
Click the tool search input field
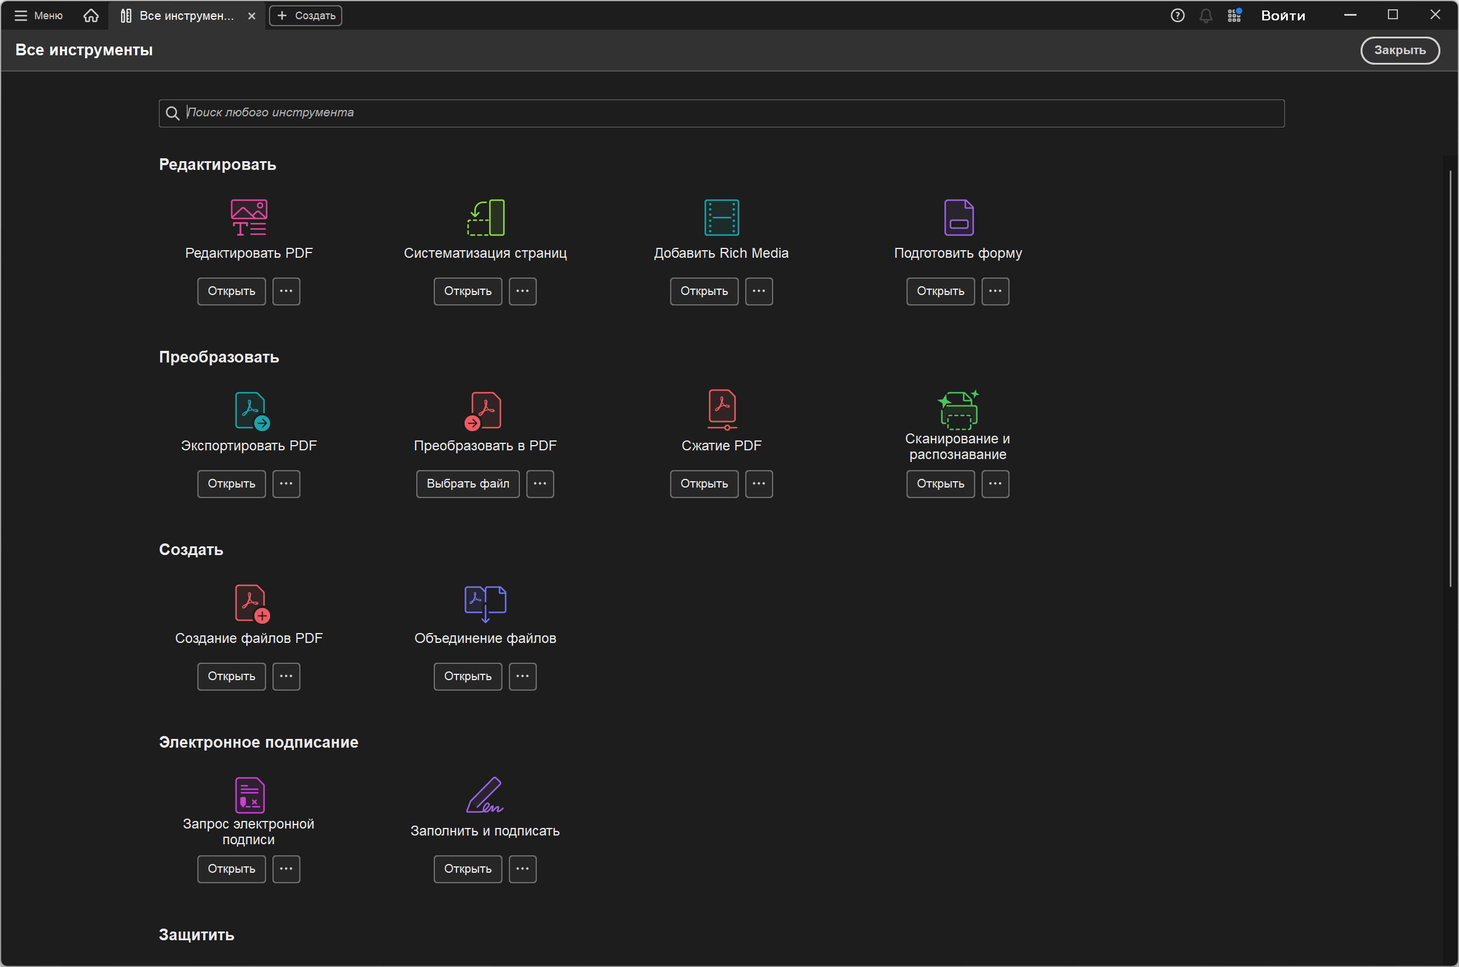(x=721, y=113)
